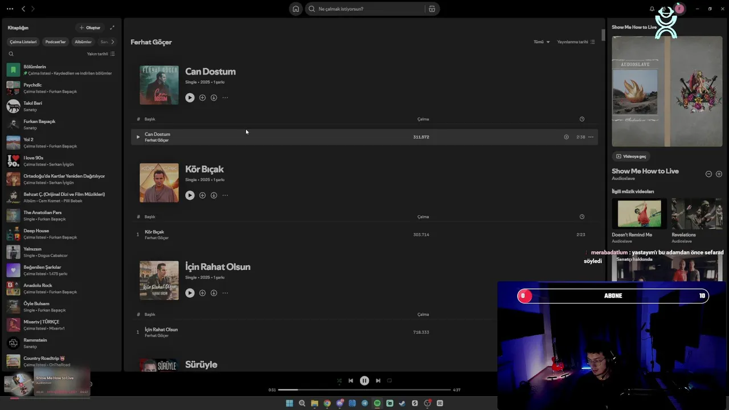This screenshot has width=729, height=410.
Task: Open the Browse icon in search bar
Action: click(x=432, y=9)
